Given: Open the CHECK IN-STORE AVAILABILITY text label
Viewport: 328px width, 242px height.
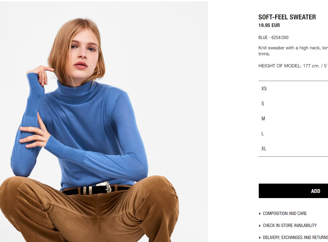Looking at the screenshot, I should pyautogui.click(x=290, y=226).
